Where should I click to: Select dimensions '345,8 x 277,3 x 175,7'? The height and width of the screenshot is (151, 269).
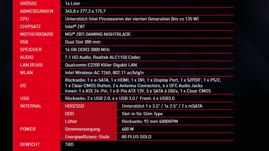(x=85, y=11)
